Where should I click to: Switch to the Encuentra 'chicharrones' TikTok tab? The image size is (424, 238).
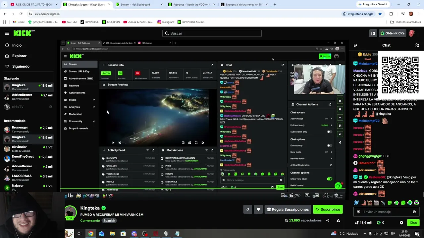click(x=244, y=5)
